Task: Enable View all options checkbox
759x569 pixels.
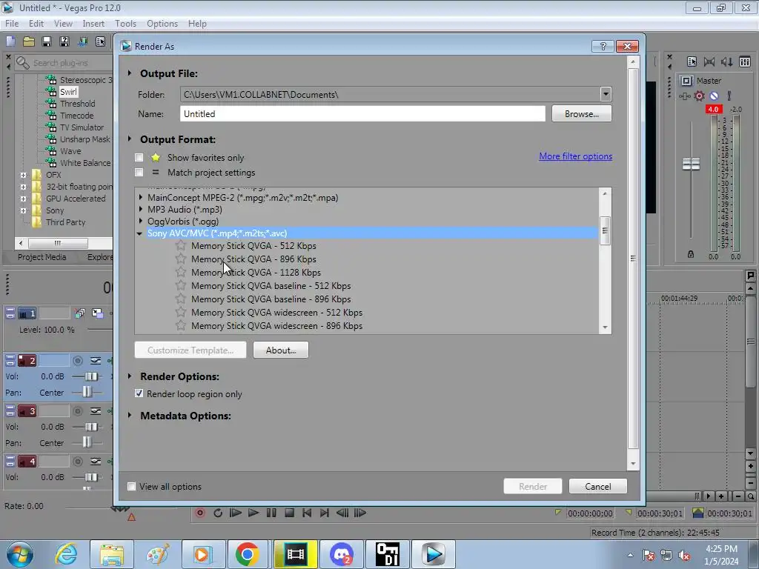Action: pos(131,486)
